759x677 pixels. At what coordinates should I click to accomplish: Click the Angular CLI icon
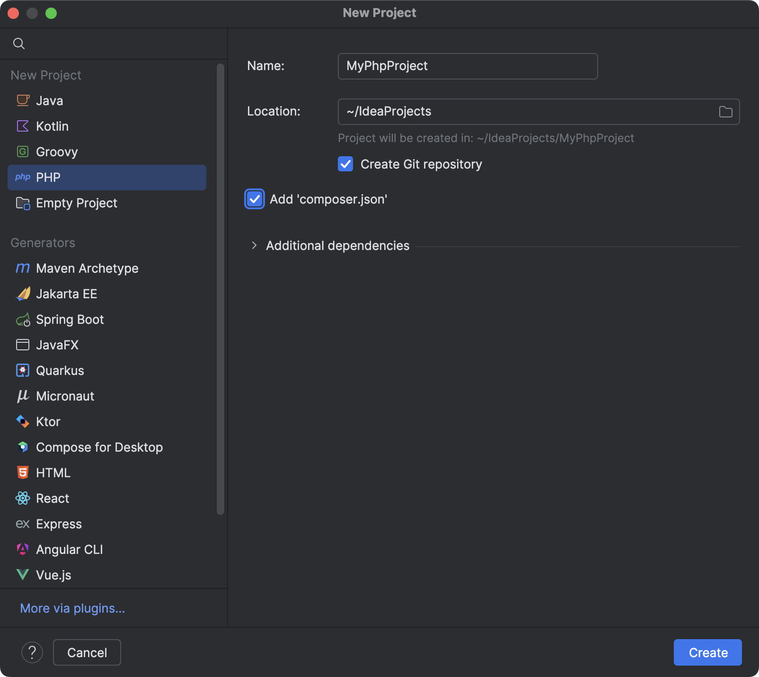pos(22,549)
